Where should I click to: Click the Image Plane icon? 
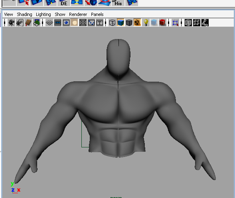[37, 23]
